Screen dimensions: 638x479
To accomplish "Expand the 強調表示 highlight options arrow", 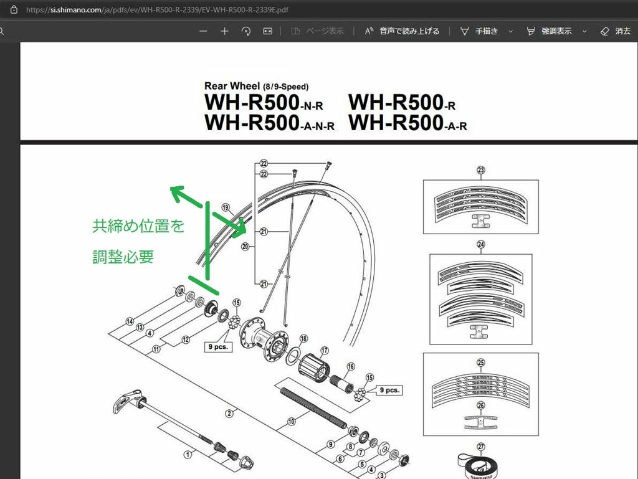I will pos(584,31).
